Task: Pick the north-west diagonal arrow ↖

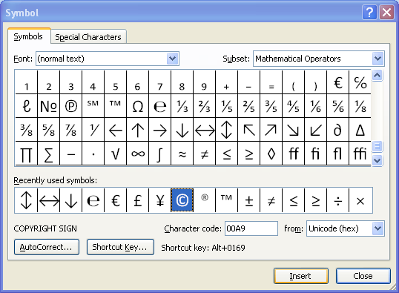Action: (x=249, y=130)
